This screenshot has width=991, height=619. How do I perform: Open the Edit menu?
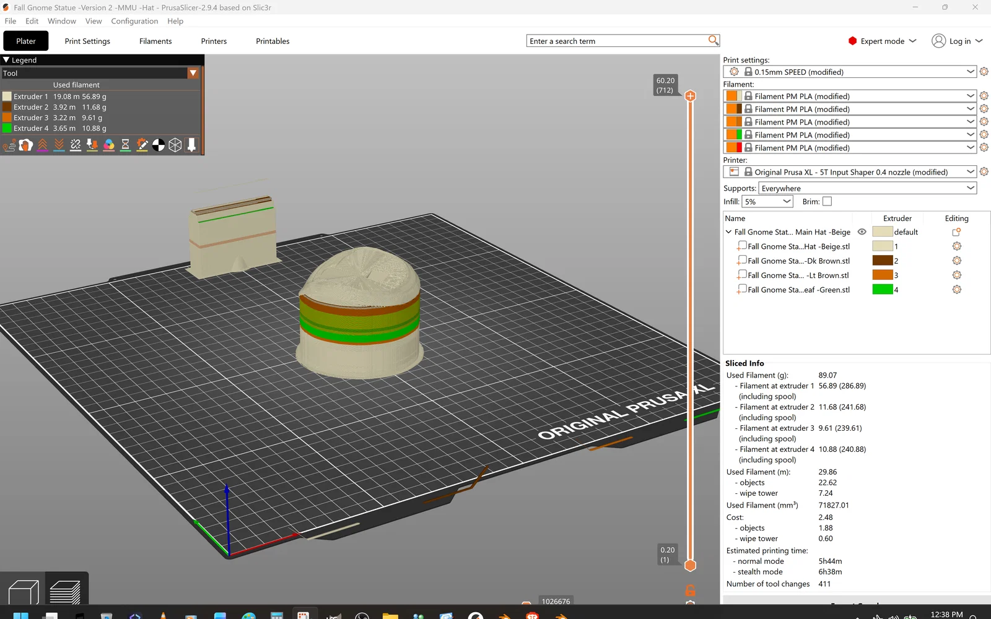(x=32, y=21)
